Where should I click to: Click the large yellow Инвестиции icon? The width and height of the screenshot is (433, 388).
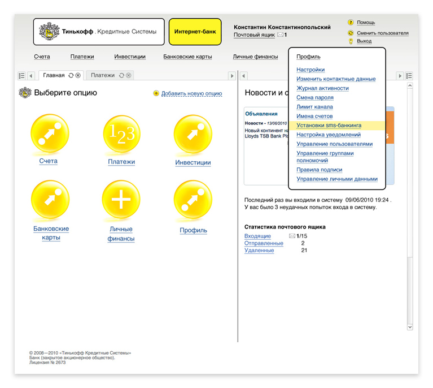[x=193, y=134]
